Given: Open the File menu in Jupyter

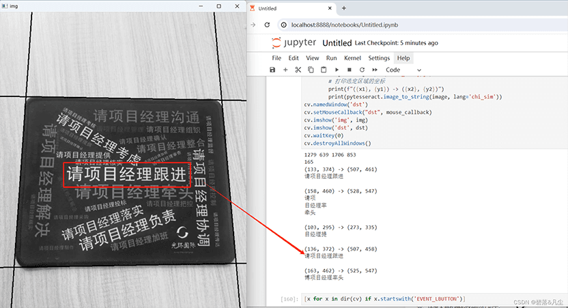Looking at the screenshot, I should coord(276,58).
